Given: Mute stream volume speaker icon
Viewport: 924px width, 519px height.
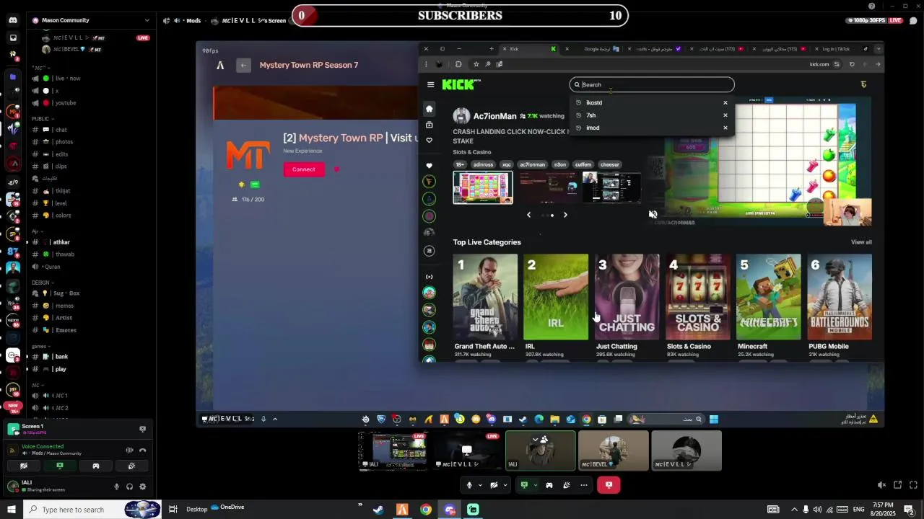Looking at the screenshot, I should 881,485.
